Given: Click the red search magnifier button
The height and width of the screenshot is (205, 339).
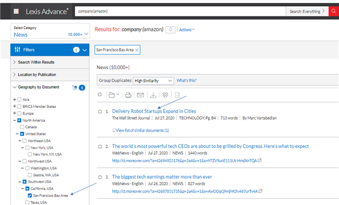Looking at the screenshot, I should pos(333,11).
